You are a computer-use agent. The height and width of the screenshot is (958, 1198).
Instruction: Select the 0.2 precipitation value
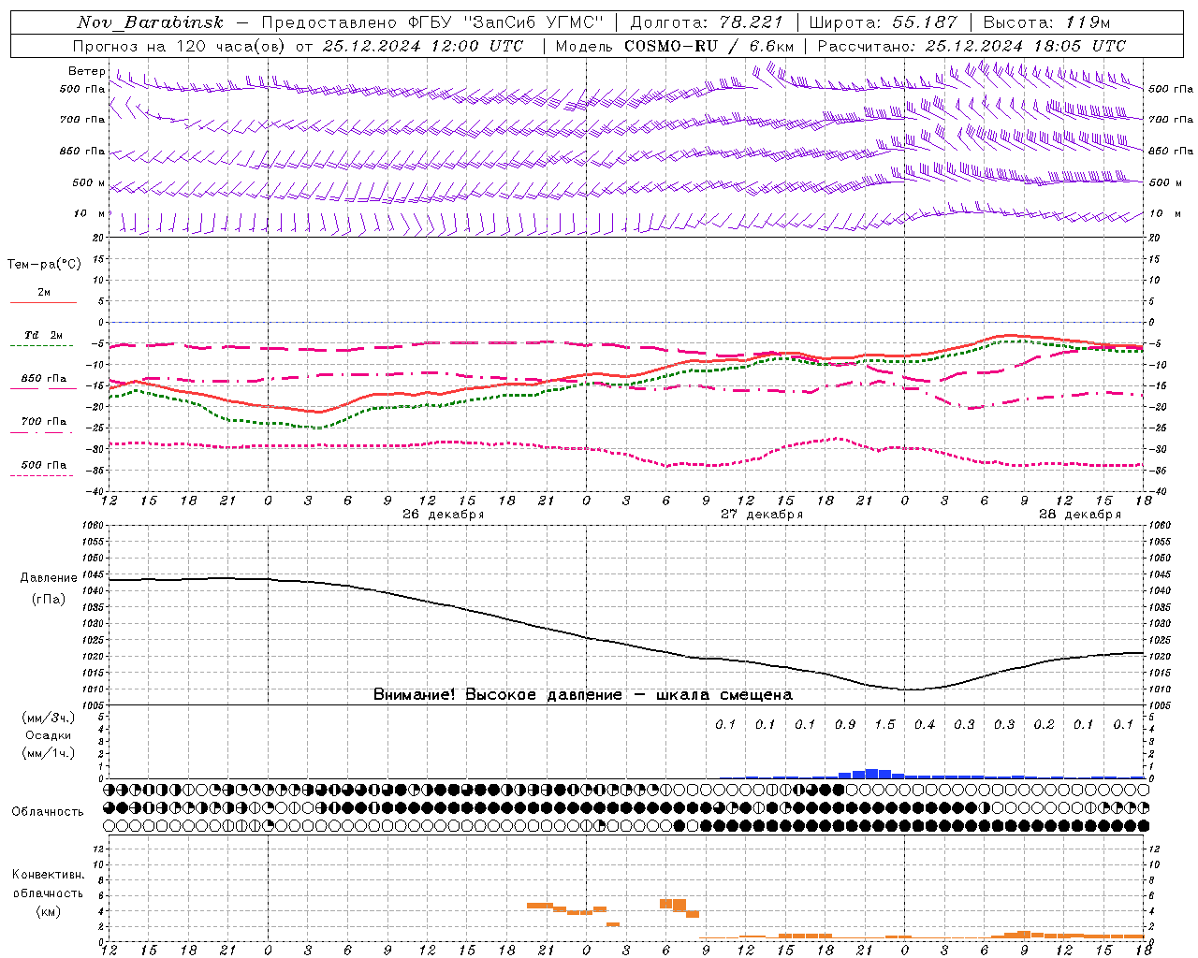click(x=1044, y=724)
